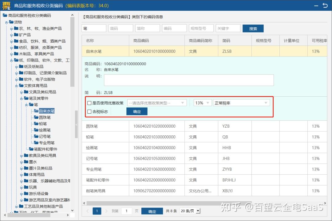Select 笔配件和零件 in the tree
Viewport: 332px width, 221px height.
[45, 149]
